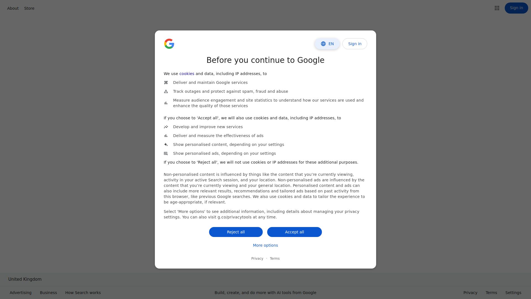Open the EN language dropdown

click(327, 44)
